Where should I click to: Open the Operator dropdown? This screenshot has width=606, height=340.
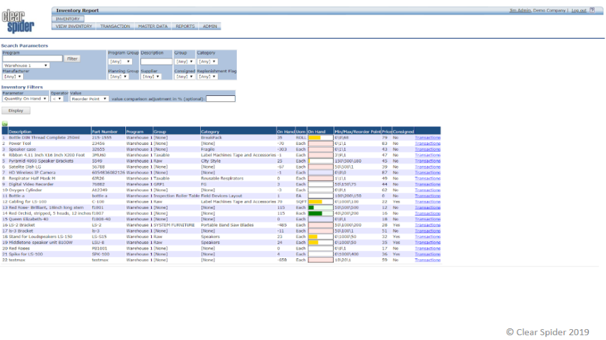tap(58, 99)
